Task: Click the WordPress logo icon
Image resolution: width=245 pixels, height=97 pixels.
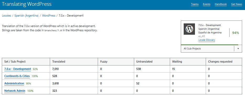Action: click(189, 29)
